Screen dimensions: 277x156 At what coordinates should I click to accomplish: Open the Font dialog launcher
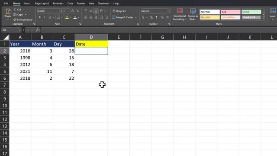coord(80,24)
